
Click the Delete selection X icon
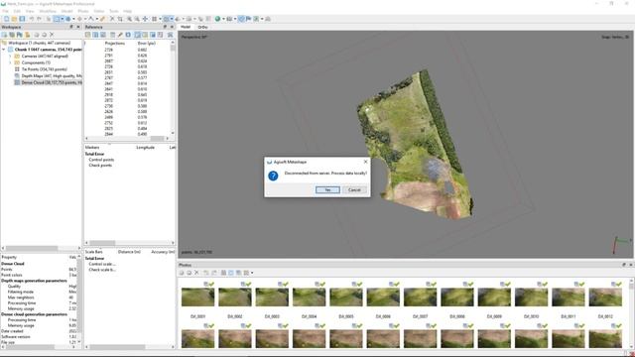click(112, 19)
